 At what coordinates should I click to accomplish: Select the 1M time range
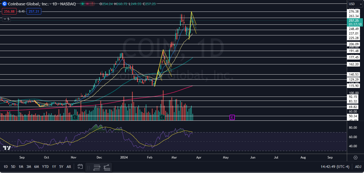(21, 167)
